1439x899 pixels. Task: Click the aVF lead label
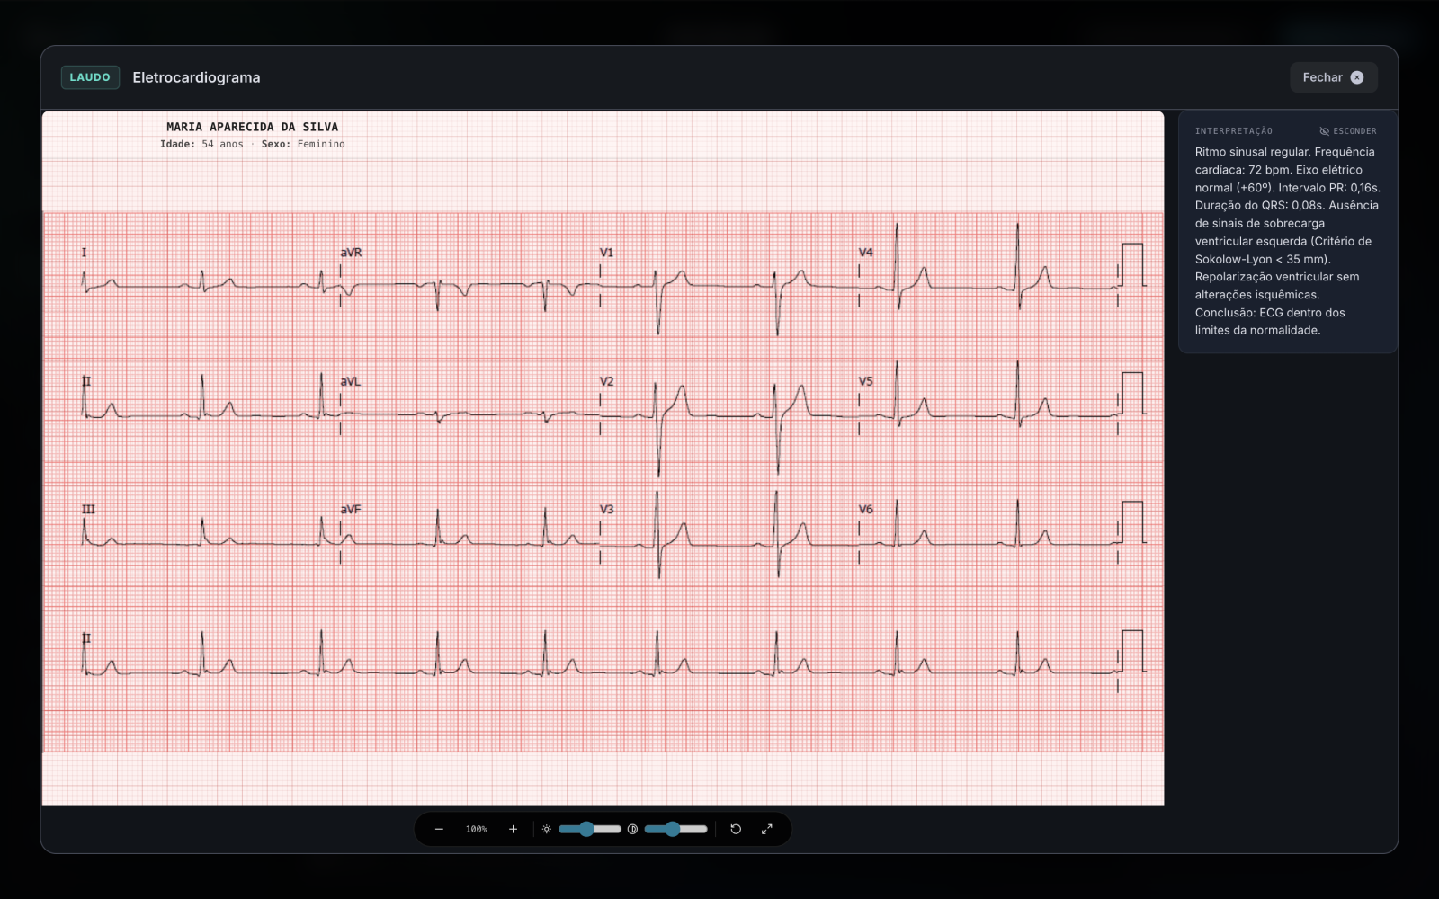click(350, 509)
